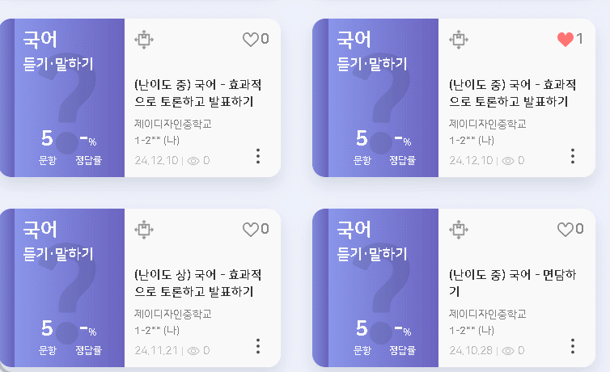Like the 난이도 상 토론하고 발표하기 card

251,230
